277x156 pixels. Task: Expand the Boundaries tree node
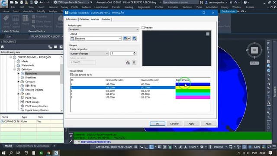[18, 73]
